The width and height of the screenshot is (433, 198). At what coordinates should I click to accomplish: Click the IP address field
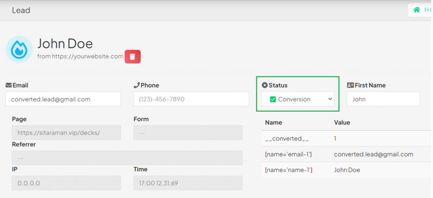(x=66, y=183)
